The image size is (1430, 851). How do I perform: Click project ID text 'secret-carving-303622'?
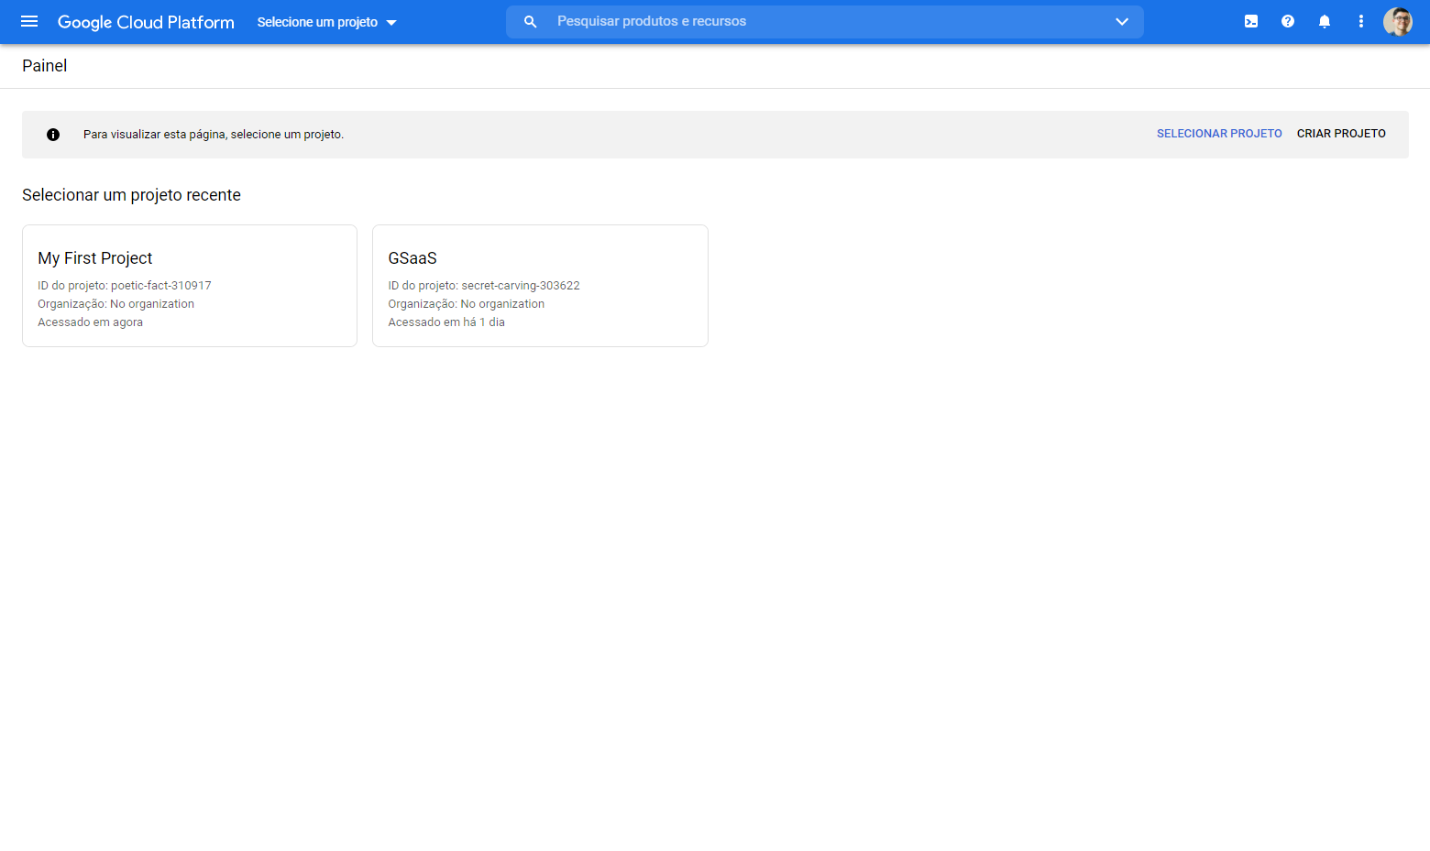[521, 286]
